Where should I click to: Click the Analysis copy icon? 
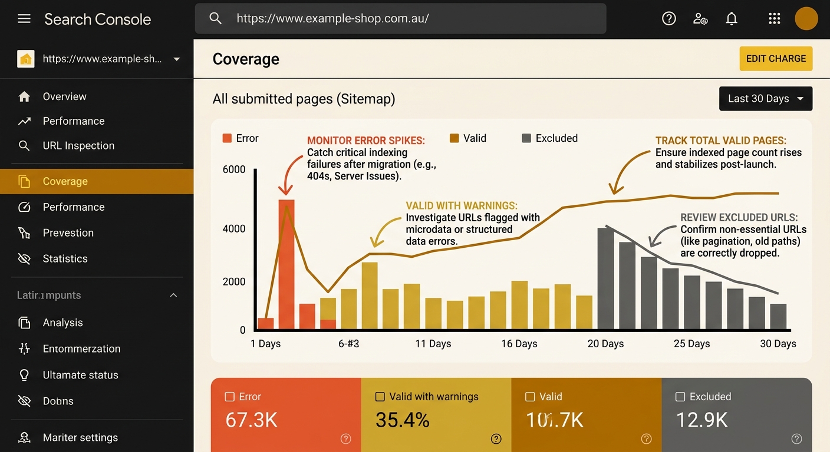point(24,323)
